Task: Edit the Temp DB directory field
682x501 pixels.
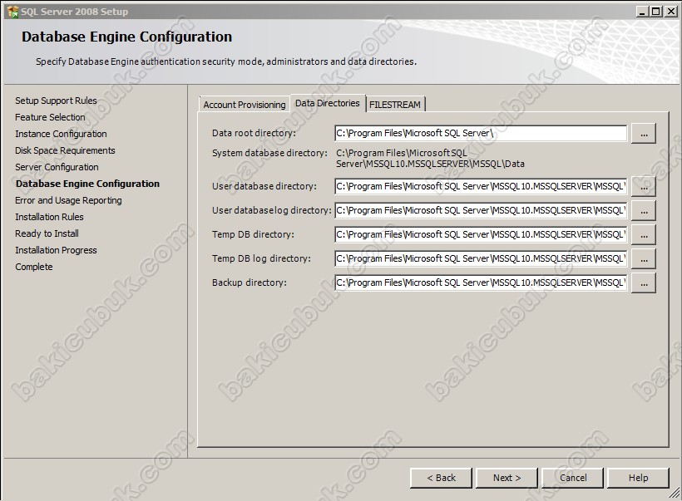Action: (481, 234)
